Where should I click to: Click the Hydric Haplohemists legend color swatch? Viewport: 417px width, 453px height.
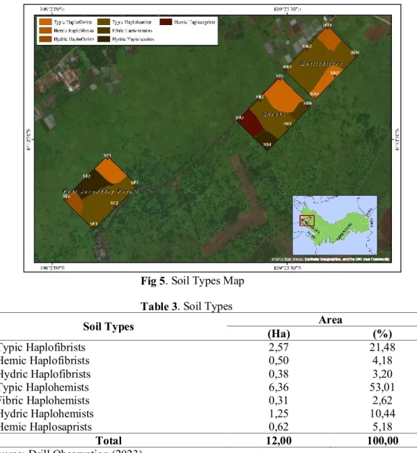[104, 39]
